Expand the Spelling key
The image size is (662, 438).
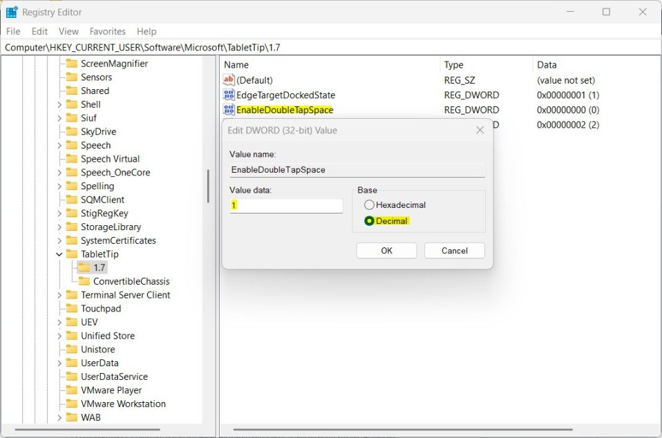pyautogui.click(x=59, y=186)
